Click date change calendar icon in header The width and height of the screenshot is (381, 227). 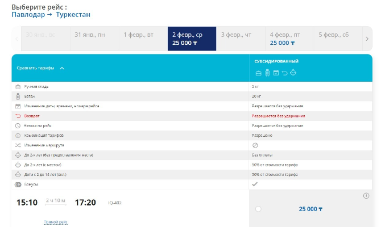[276, 73]
